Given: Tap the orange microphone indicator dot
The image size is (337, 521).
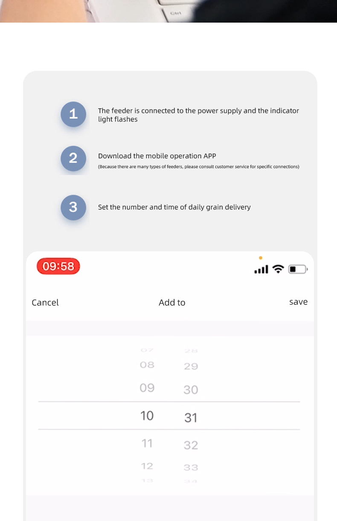Looking at the screenshot, I should click(x=261, y=258).
